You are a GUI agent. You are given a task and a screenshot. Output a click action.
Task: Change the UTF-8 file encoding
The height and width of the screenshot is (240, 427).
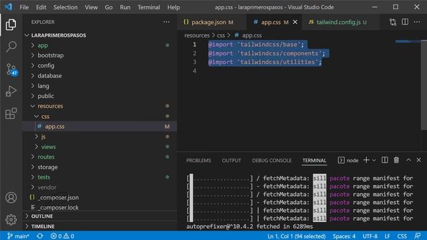point(370,236)
